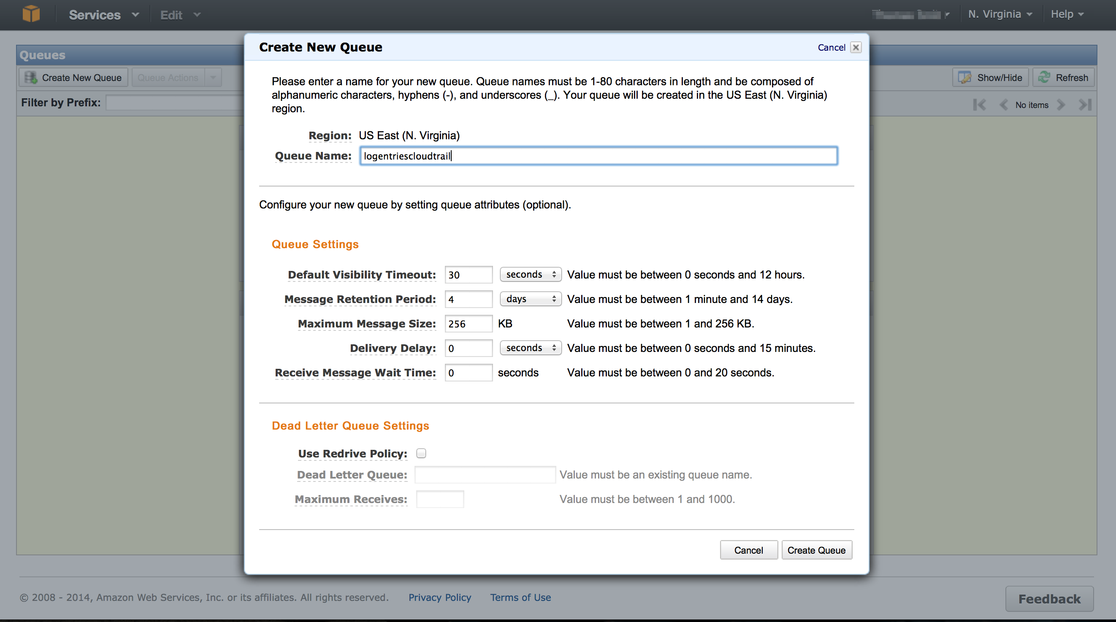Go to last page arrow icon
Viewport: 1116px width, 622px height.
pos(1084,105)
